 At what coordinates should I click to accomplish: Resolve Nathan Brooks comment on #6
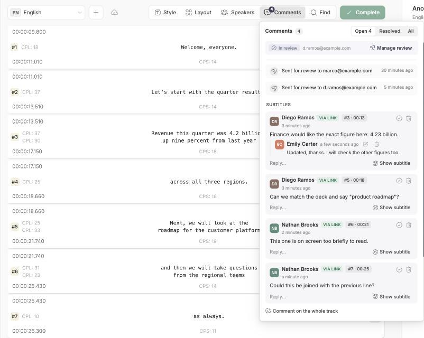tap(399, 225)
